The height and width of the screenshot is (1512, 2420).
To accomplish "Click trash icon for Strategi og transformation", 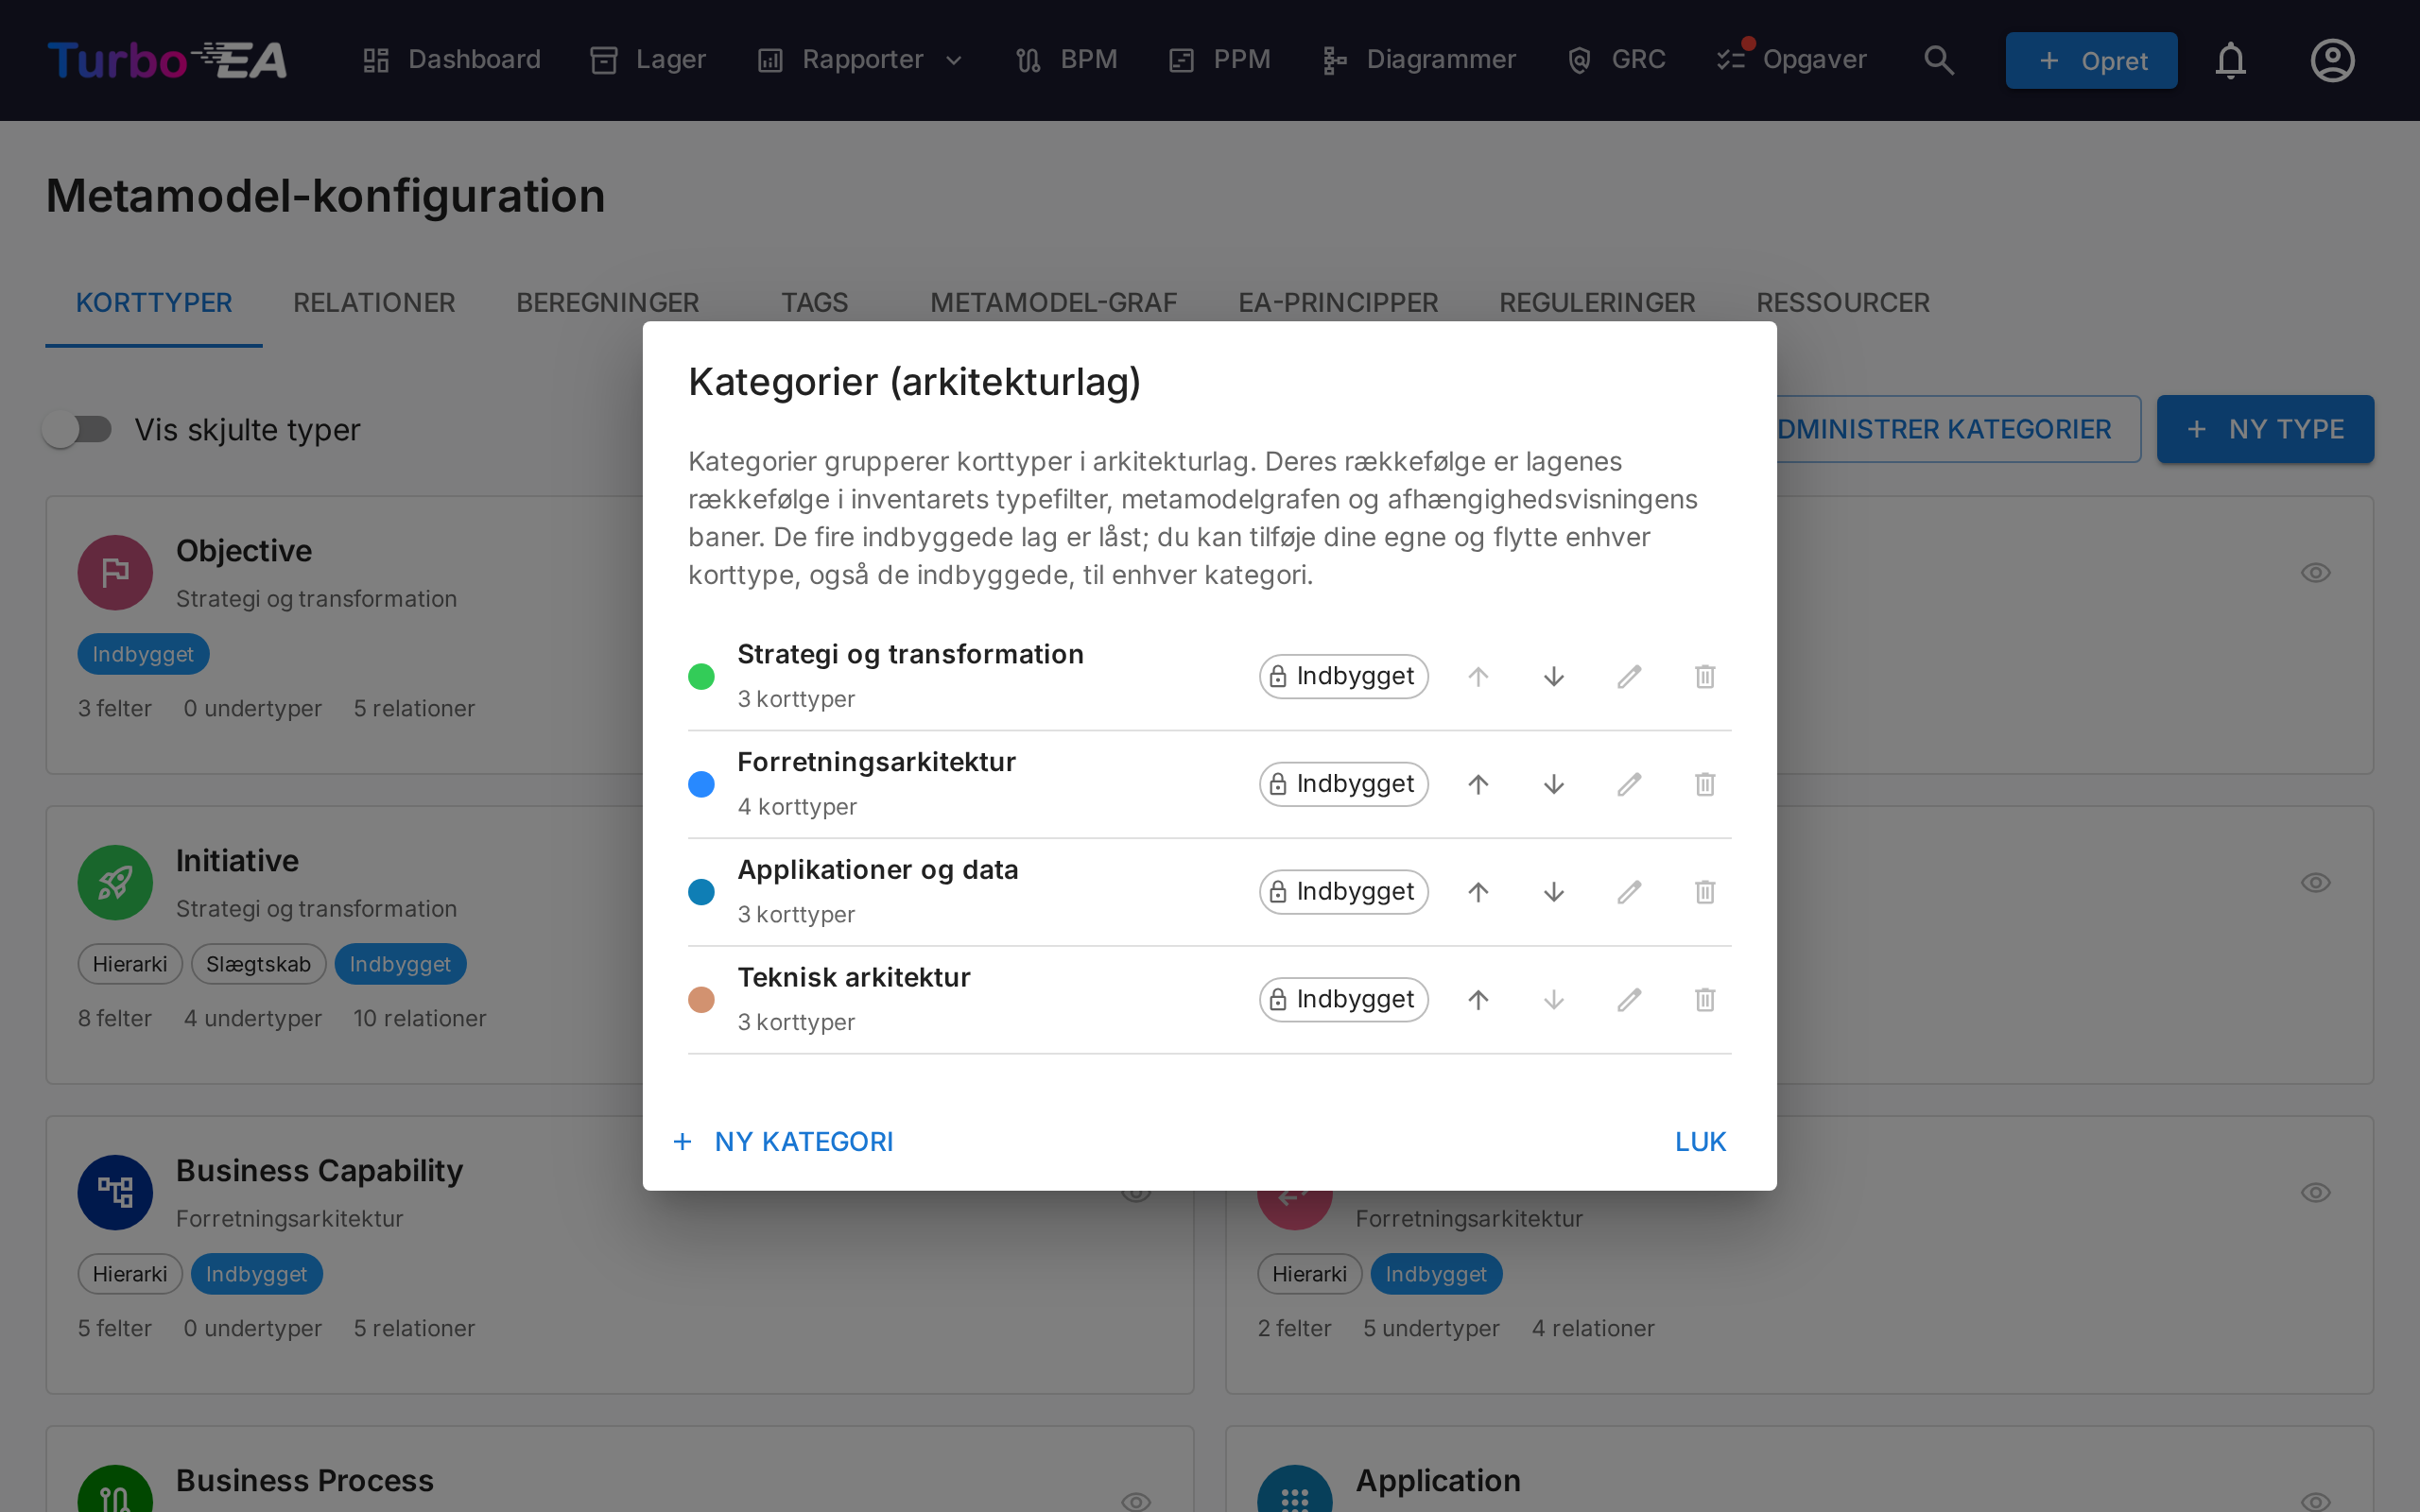I will pos(1705,677).
